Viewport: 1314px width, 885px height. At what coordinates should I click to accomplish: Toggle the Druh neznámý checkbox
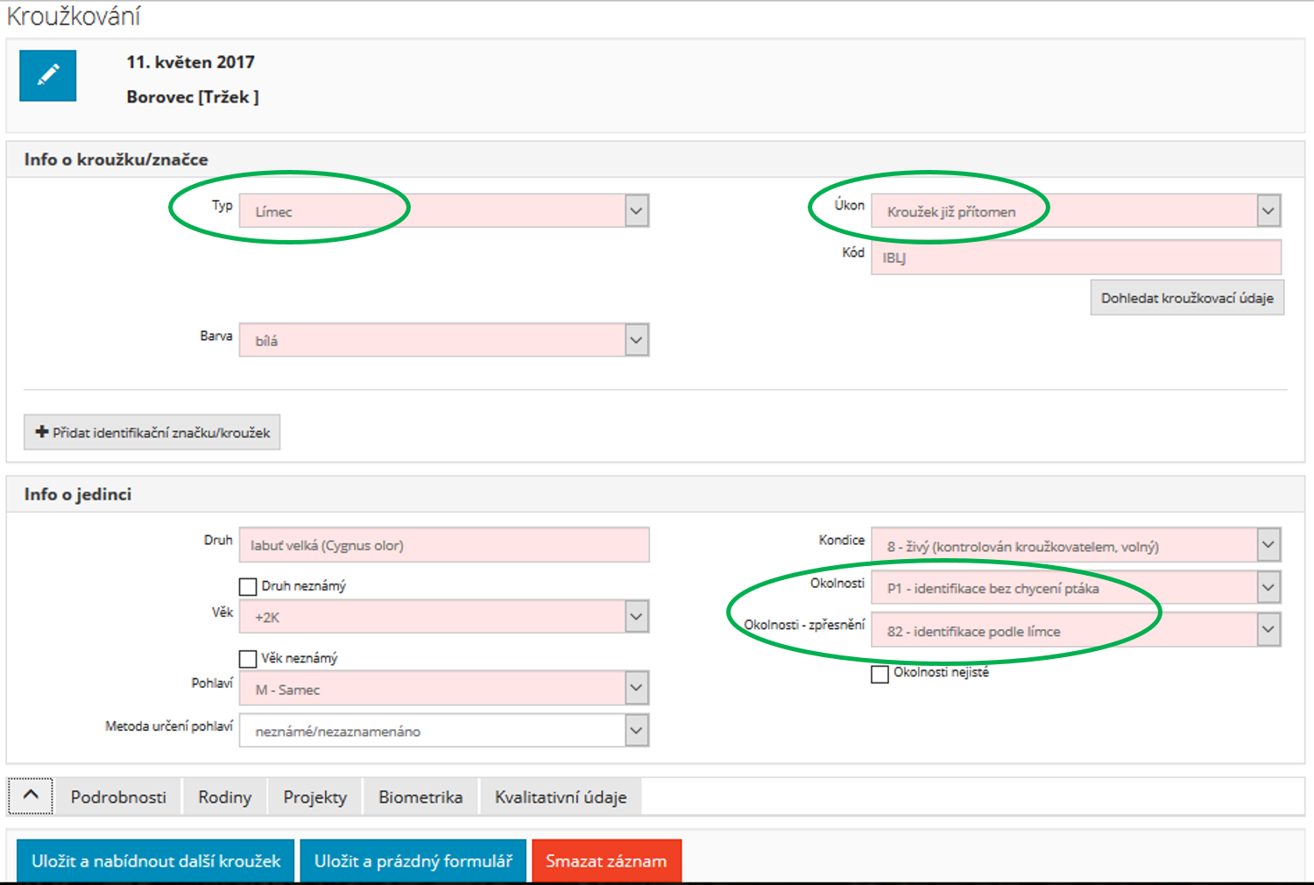248,586
